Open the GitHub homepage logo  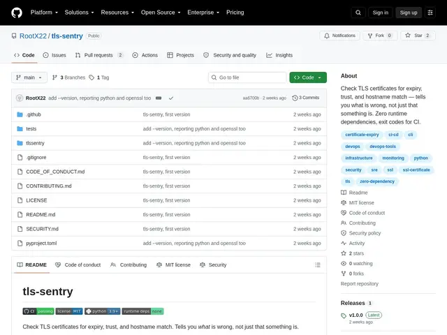point(17,13)
